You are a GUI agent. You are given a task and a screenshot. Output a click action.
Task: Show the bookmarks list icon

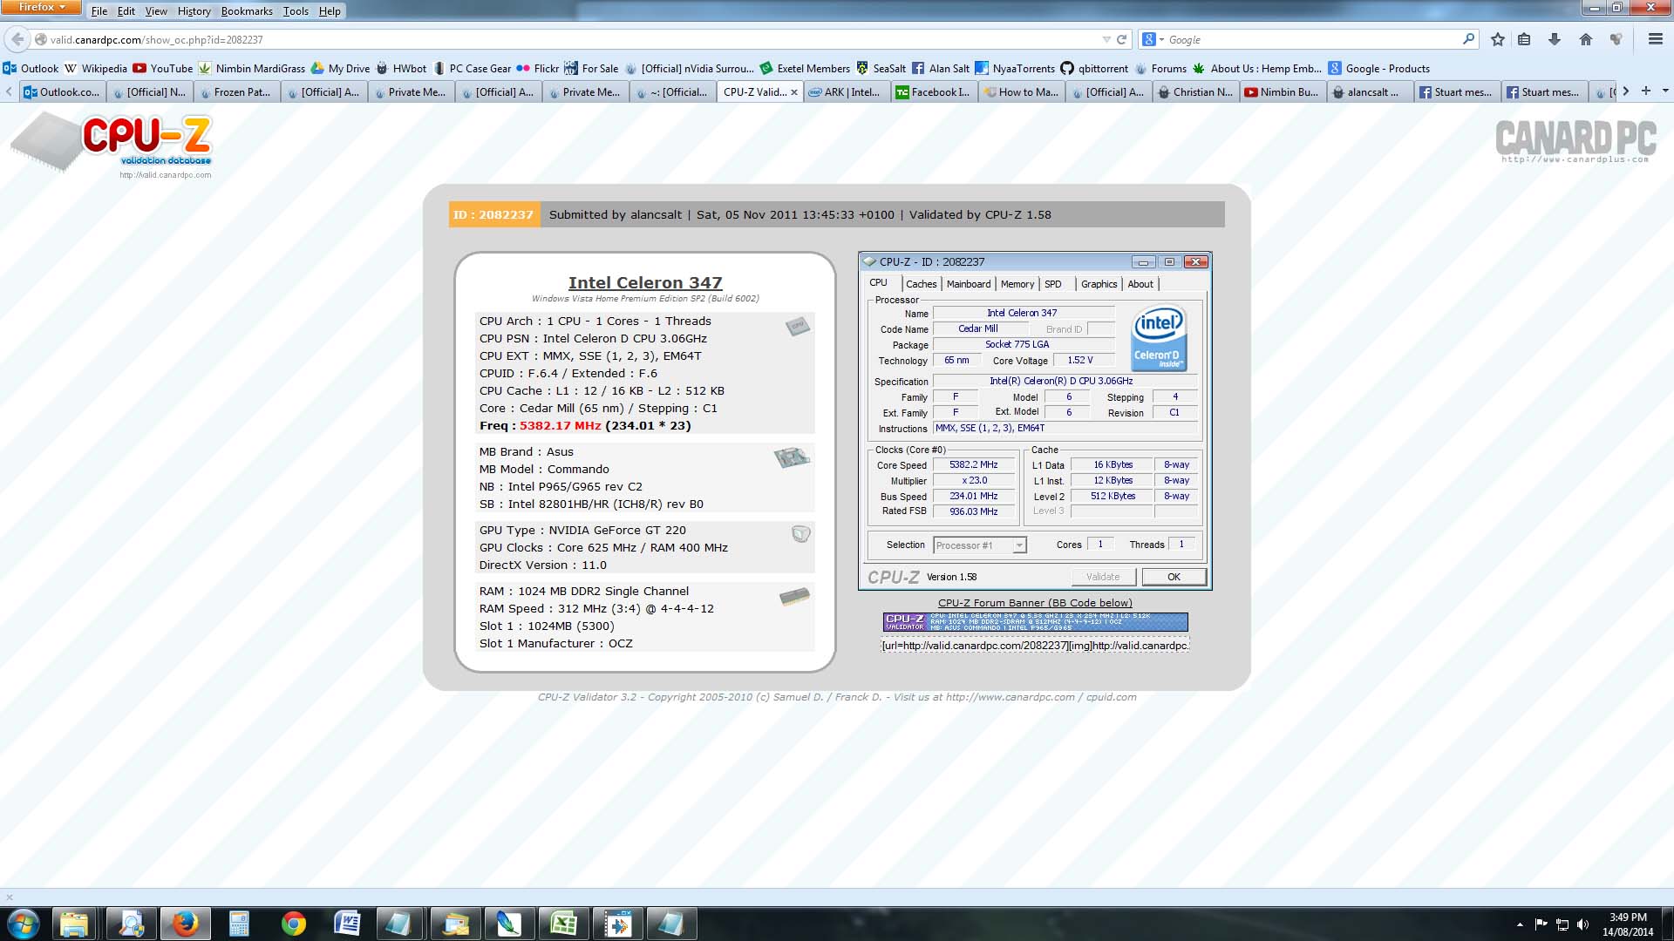click(1524, 39)
